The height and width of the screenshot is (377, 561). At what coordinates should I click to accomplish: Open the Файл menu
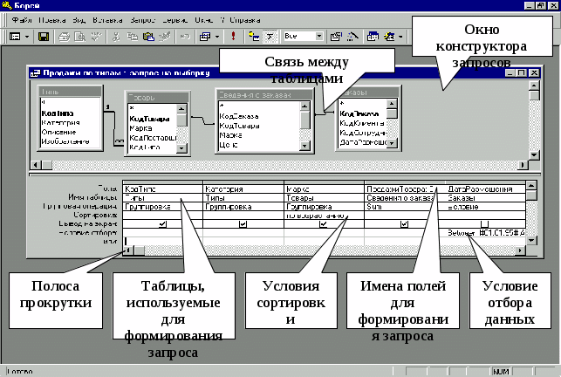[22, 20]
